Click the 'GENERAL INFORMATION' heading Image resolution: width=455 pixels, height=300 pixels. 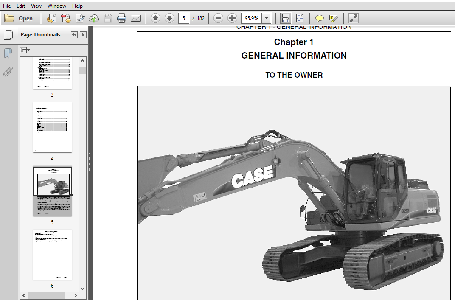294,56
